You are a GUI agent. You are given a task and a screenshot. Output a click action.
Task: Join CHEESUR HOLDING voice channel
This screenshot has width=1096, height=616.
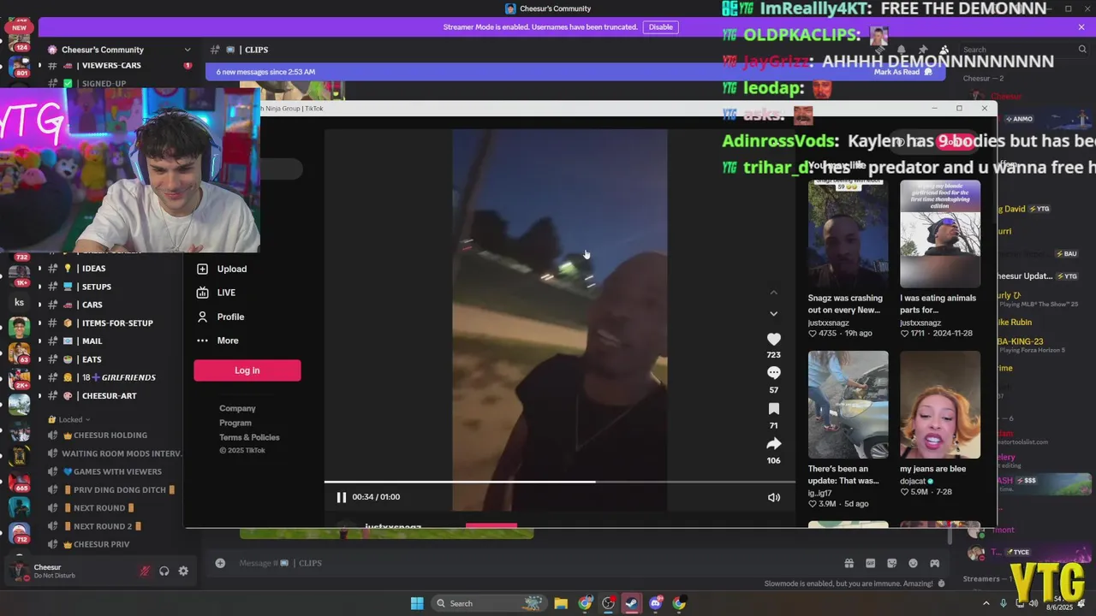pyautogui.click(x=110, y=435)
